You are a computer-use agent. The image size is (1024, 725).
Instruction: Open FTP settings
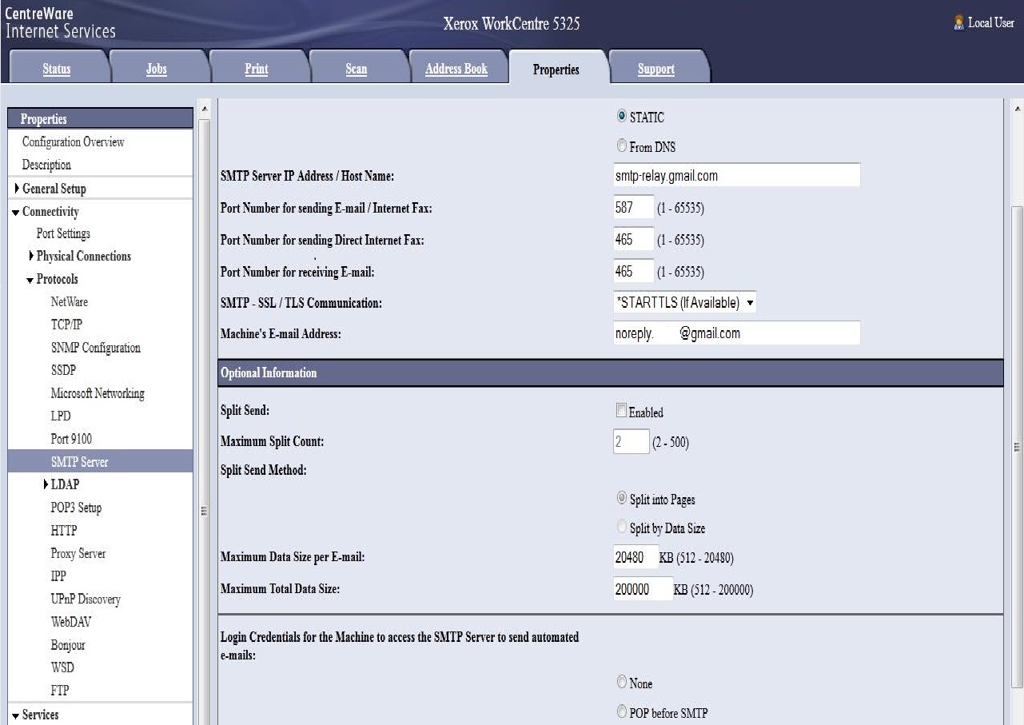59,690
